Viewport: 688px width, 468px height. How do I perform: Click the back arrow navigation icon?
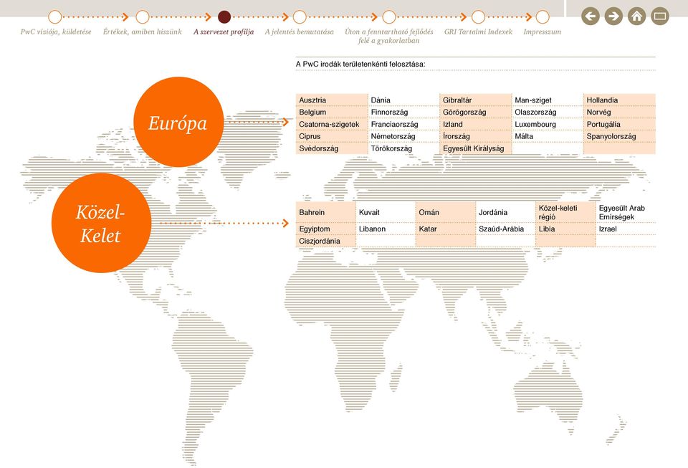tap(590, 16)
